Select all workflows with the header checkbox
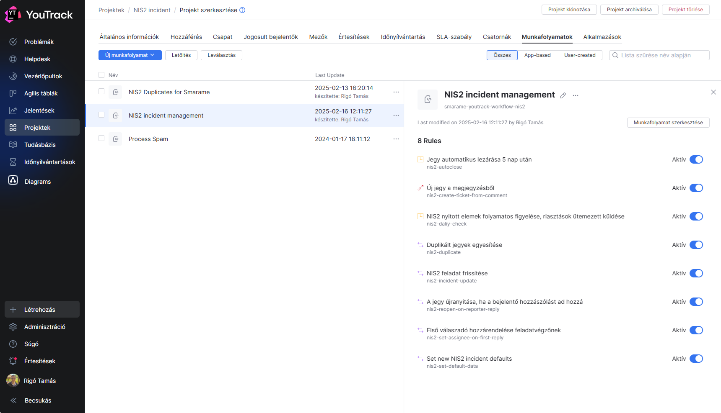721x413 pixels. (101, 75)
